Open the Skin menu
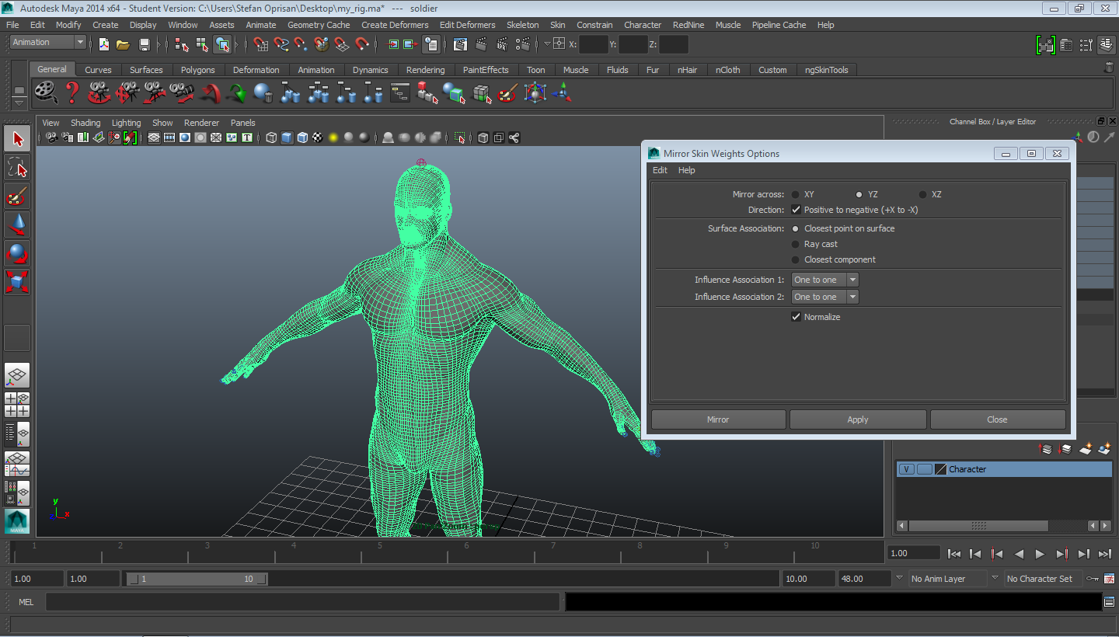 coord(557,25)
